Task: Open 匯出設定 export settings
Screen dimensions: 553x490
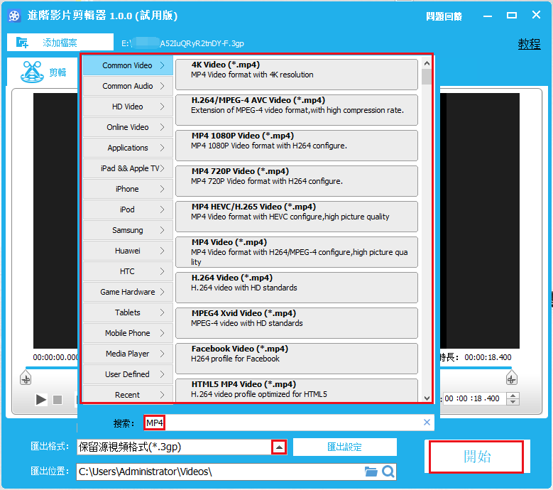Action: tap(344, 447)
